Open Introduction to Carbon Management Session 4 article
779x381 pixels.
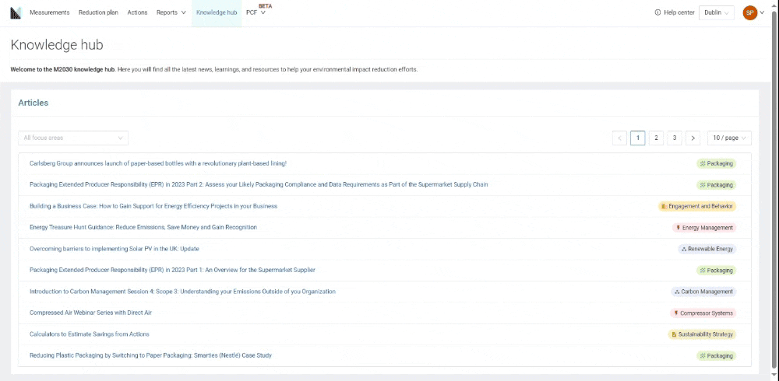tap(182, 292)
